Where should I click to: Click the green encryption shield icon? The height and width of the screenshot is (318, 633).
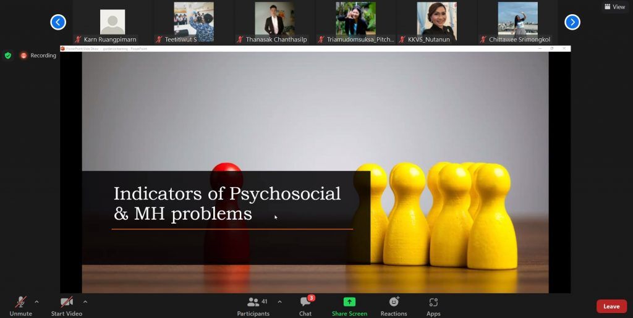coord(8,56)
